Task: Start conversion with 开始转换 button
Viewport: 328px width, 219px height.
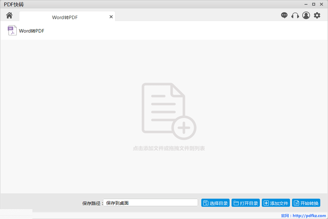Action: 306,203
